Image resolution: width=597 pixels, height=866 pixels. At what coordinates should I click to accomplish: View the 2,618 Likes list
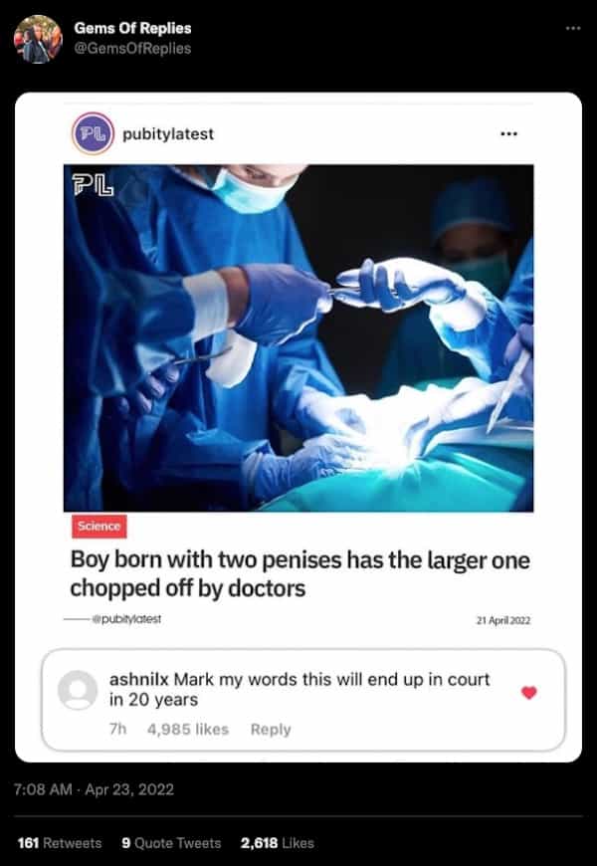point(278,843)
